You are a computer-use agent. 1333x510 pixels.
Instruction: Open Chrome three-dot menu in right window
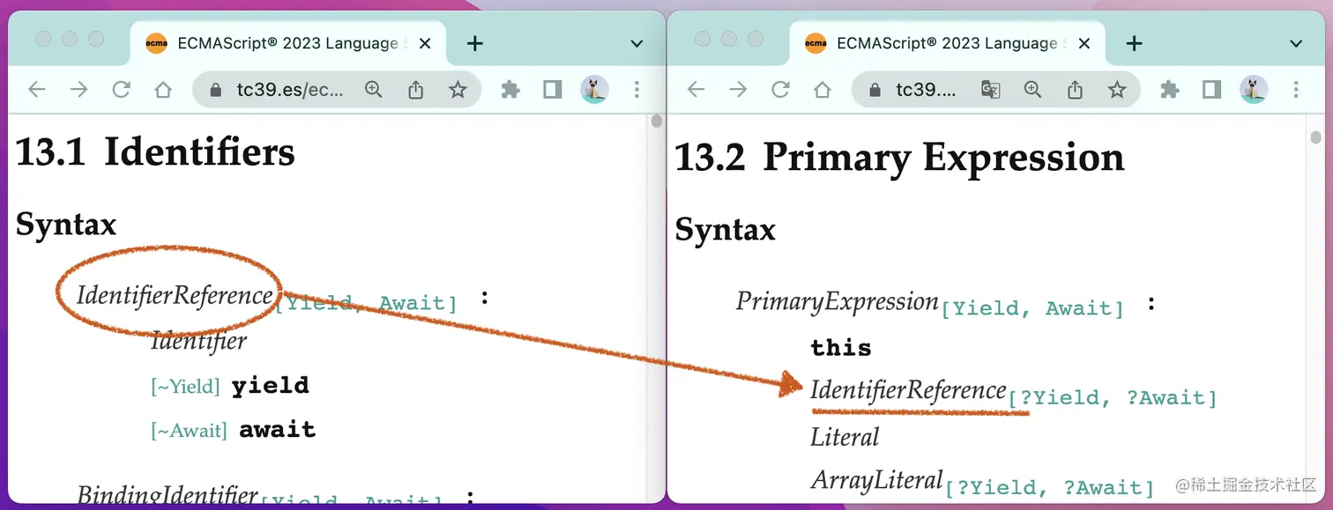[1296, 89]
